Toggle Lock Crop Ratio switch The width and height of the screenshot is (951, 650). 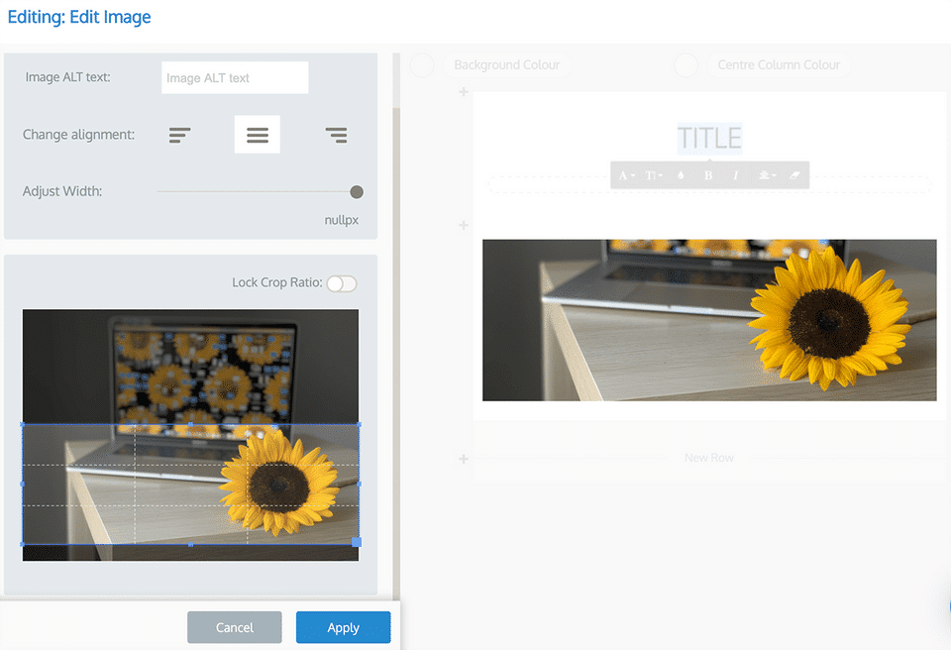342,283
